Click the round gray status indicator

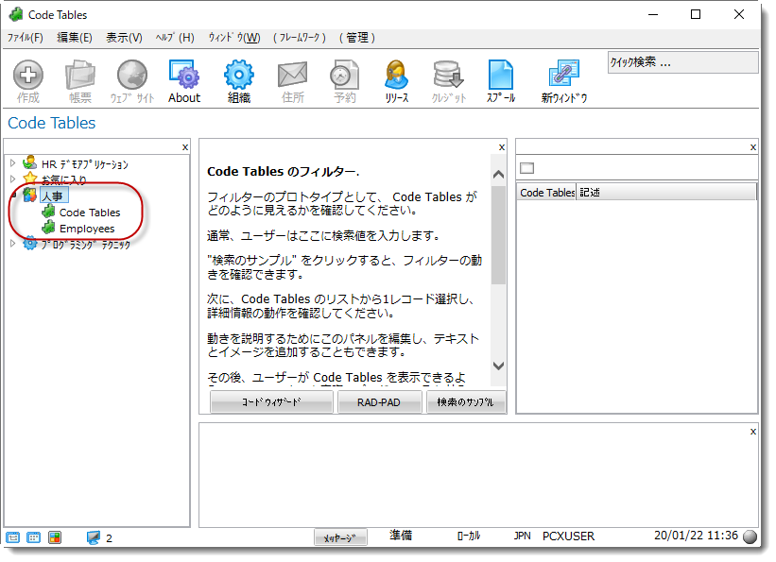coord(750,536)
